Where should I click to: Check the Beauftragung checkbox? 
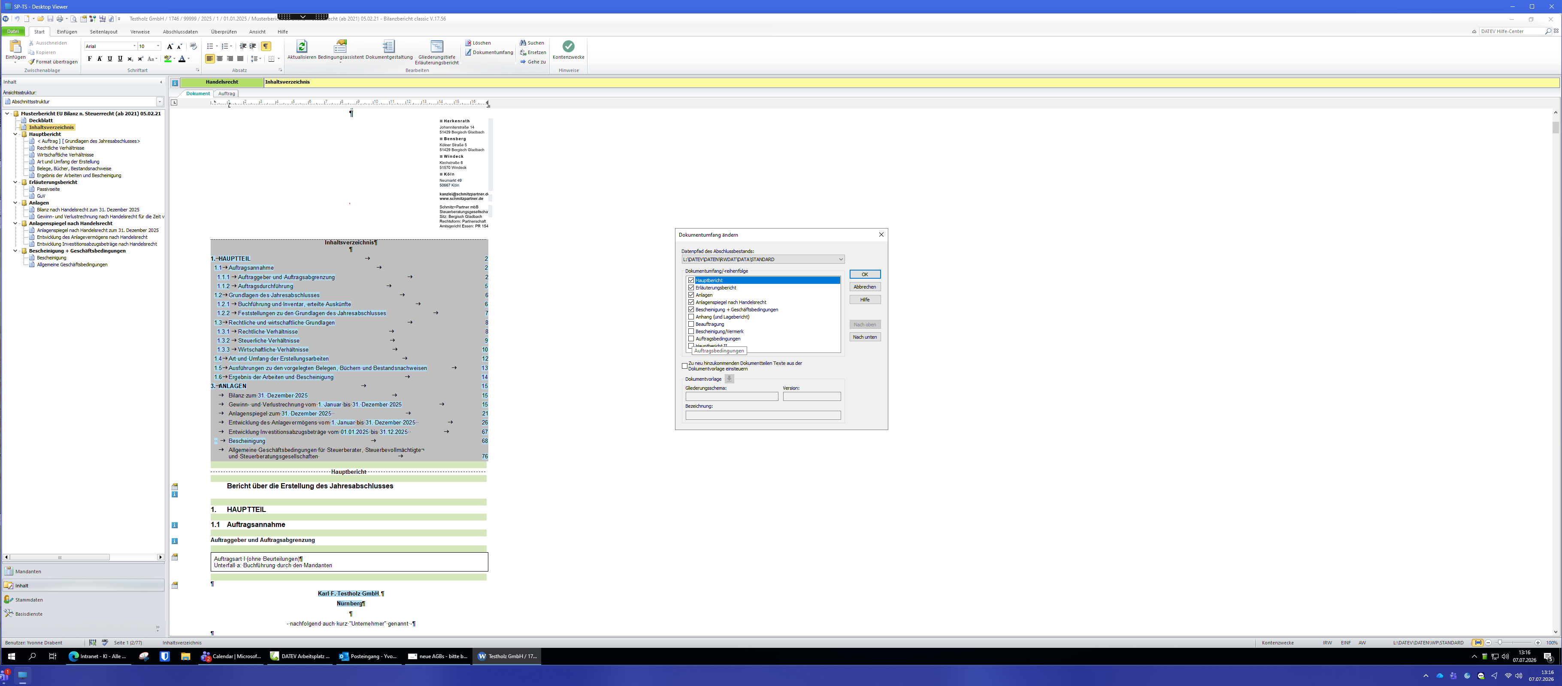[691, 324]
